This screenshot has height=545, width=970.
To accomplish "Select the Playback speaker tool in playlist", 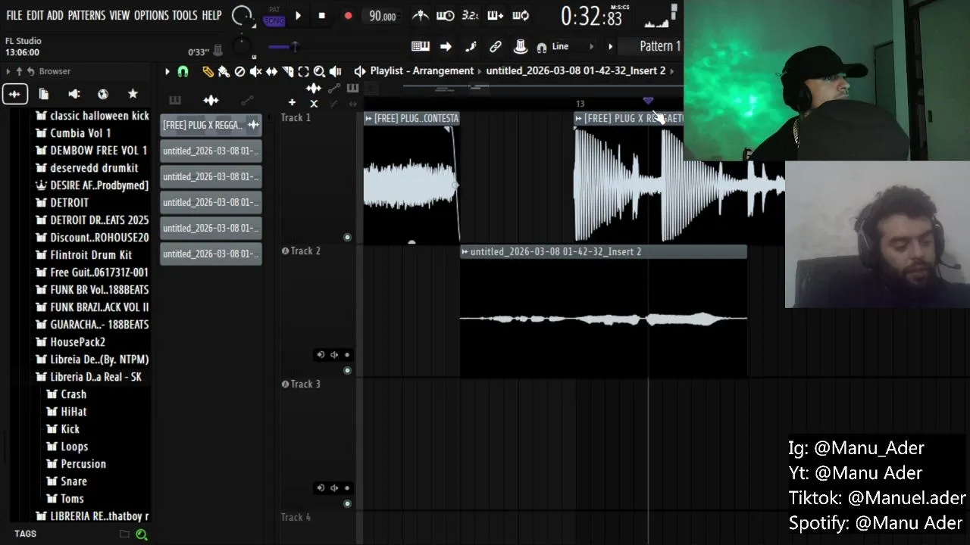I will coord(335,71).
